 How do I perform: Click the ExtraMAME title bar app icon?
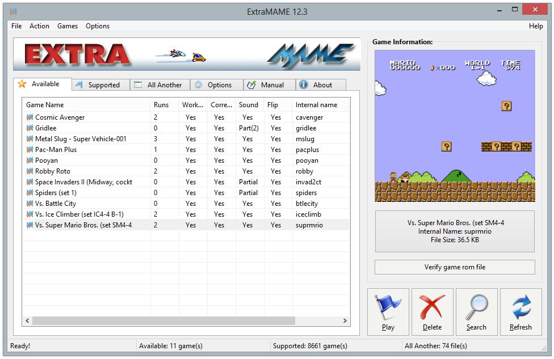pyautogui.click(x=13, y=11)
